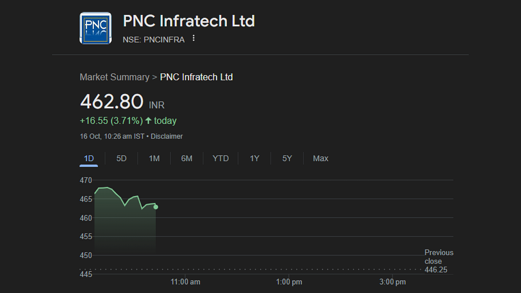Screen dimensions: 521x293
Task: Switch to the 5D chart tab
Action: 121,158
